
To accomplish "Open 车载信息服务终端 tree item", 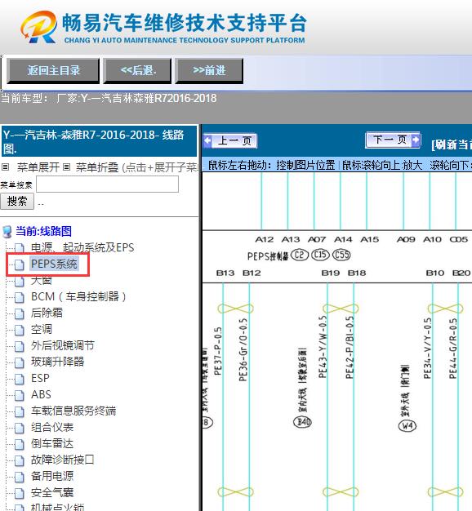I will tap(73, 411).
